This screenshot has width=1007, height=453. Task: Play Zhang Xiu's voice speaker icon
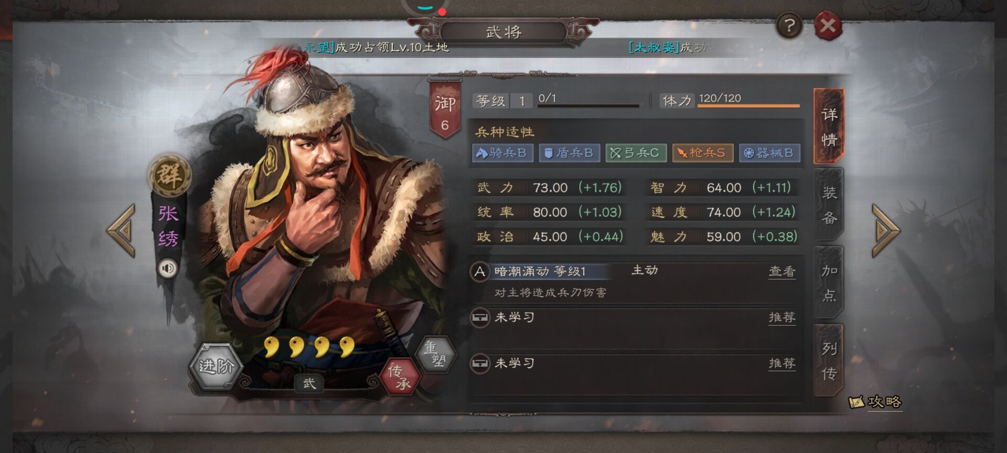(x=168, y=268)
